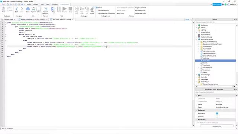Viewport: 238px width, 134px height.
Task: Click the Select tool in Edit group
Action: [x=39, y=9]
